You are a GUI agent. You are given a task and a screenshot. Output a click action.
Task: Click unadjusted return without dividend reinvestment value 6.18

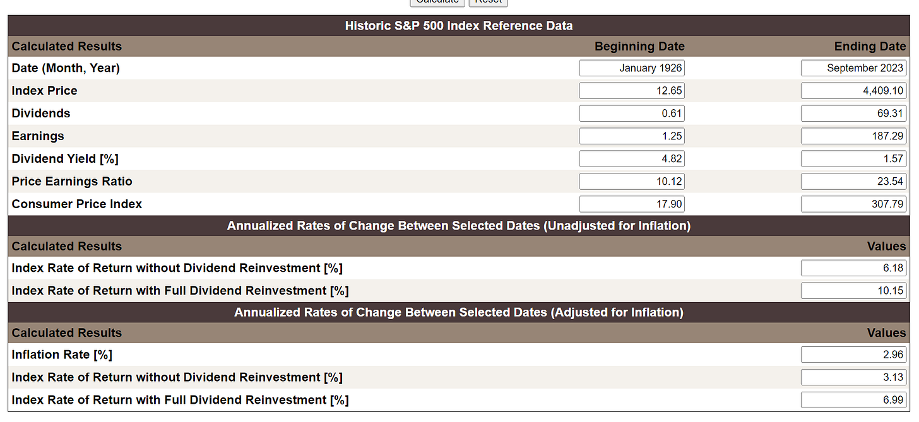(854, 268)
